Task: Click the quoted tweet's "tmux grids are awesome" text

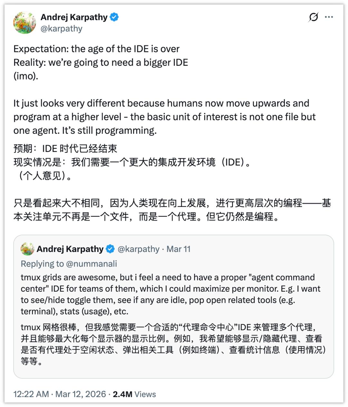Action: (168, 294)
